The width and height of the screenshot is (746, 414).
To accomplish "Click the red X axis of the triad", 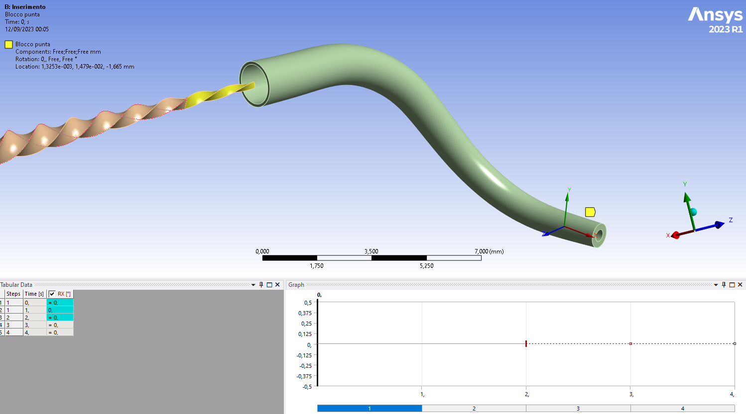I will (x=676, y=235).
